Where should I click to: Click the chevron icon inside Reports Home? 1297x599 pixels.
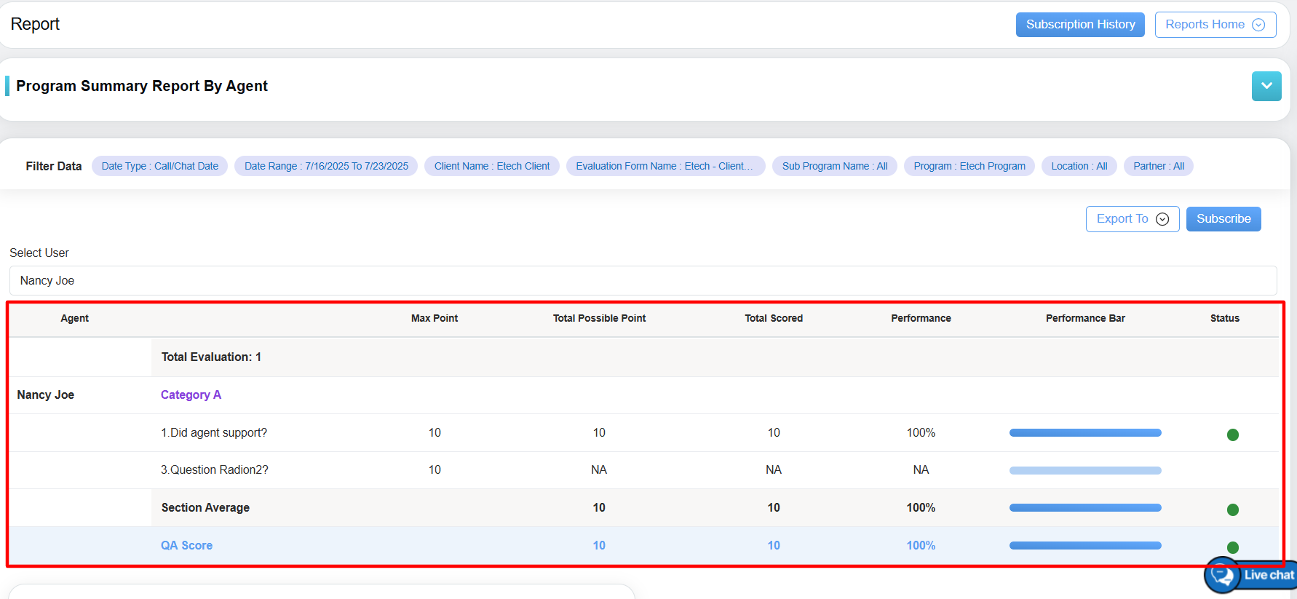click(x=1258, y=25)
